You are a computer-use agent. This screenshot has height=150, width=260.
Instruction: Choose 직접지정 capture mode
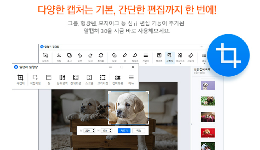[x=35, y=79]
